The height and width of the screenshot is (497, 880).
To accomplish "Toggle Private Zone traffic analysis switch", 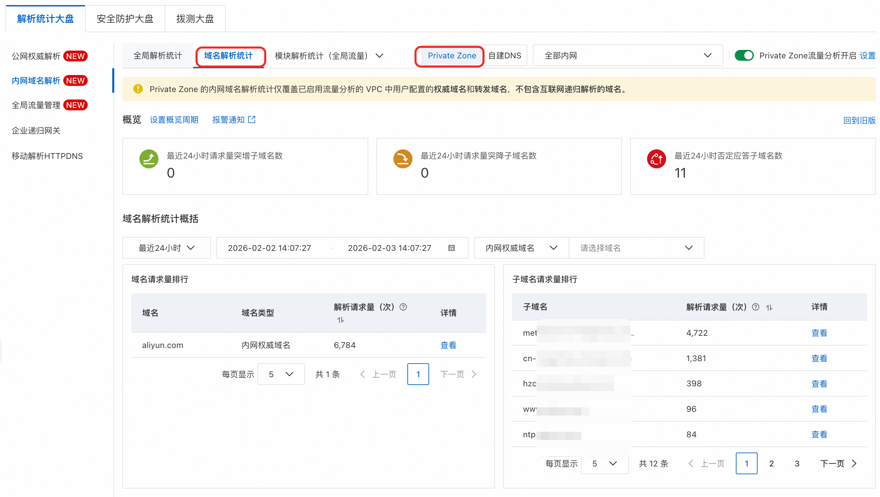I will [x=744, y=55].
